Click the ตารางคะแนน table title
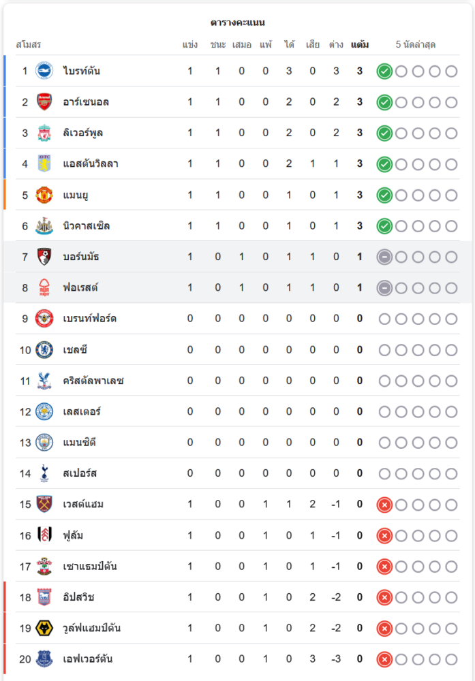 click(x=238, y=22)
